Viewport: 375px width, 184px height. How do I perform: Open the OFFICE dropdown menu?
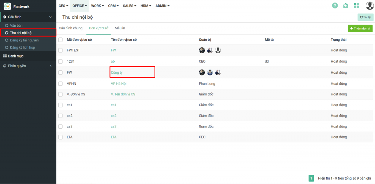pyautogui.click(x=79, y=6)
